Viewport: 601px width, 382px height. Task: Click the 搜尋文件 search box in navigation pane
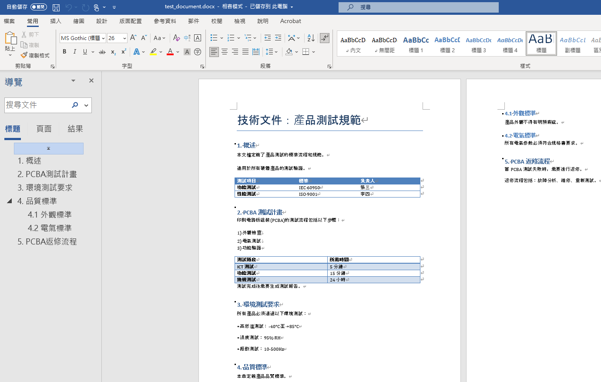[x=37, y=105]
